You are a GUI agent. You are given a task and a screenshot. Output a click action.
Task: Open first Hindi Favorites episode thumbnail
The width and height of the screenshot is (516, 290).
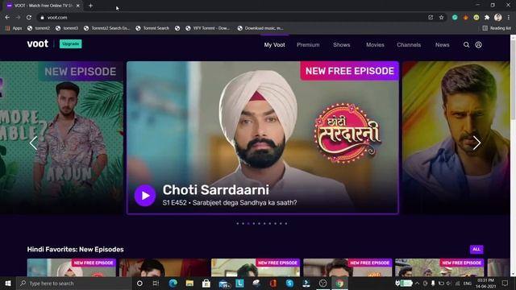[x=72, y=267]
